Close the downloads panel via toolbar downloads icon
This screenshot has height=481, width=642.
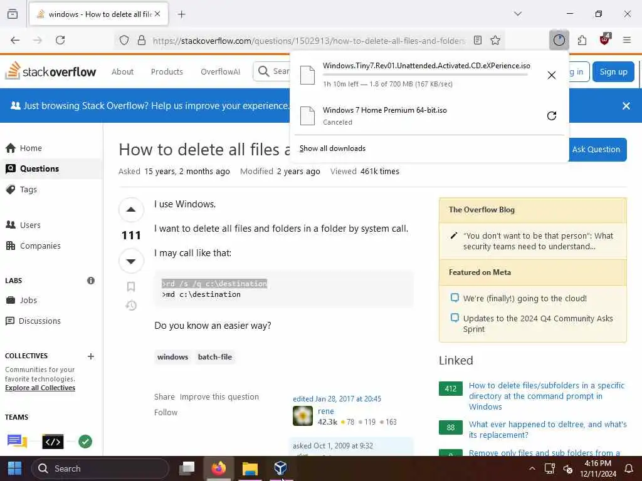click(x=559, y=40)
